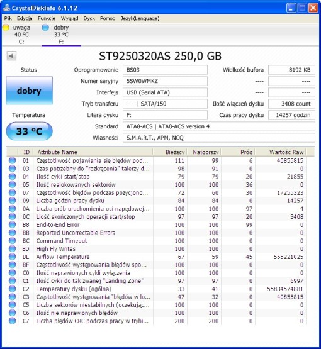321x349 pixels.
Task: Click the Standard field ATA8-ACS
Action: (x=219, y=126)
